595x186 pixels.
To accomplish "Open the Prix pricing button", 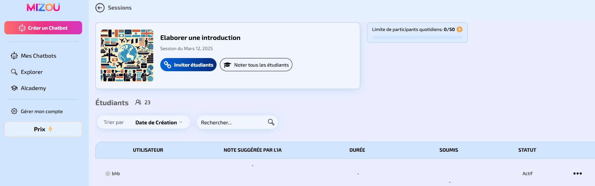I will pos(43,129).
